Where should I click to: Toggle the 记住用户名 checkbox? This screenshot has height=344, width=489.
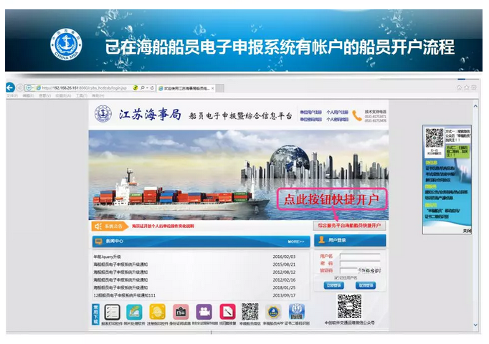click(336, 277)
